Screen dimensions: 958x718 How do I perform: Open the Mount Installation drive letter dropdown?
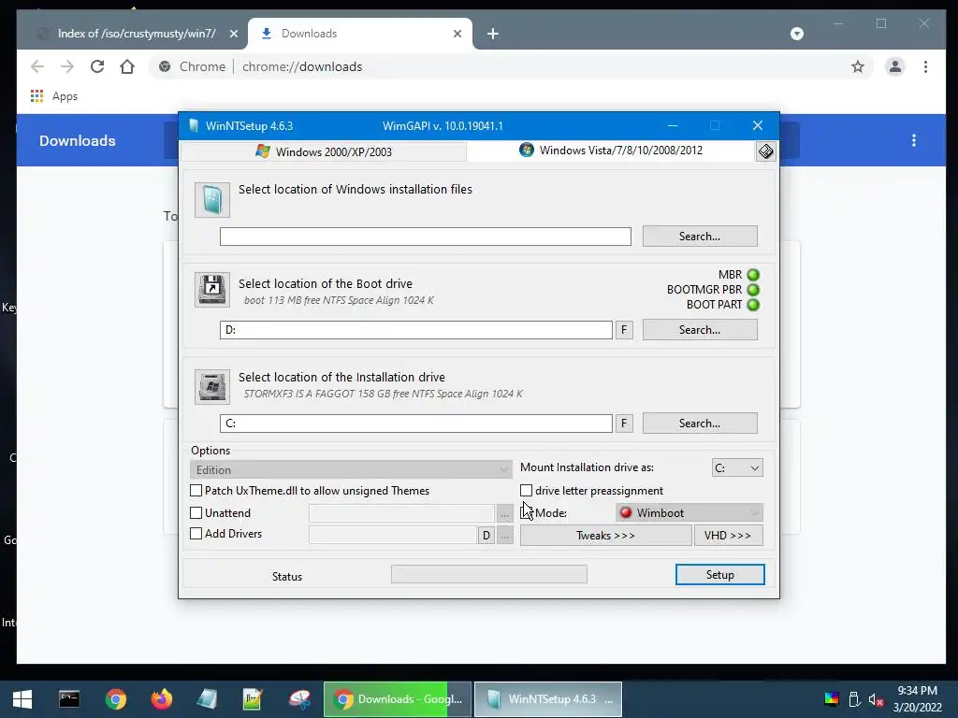[737, 467]
